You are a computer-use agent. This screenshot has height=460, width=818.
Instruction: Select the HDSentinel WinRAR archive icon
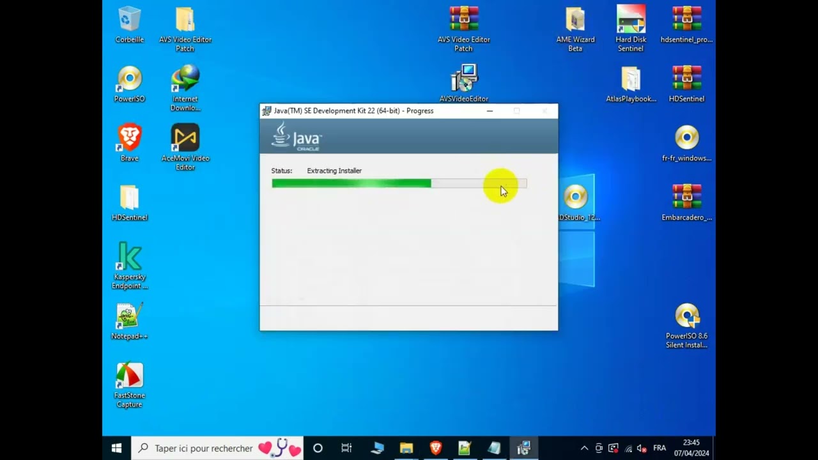click(687, 84)
